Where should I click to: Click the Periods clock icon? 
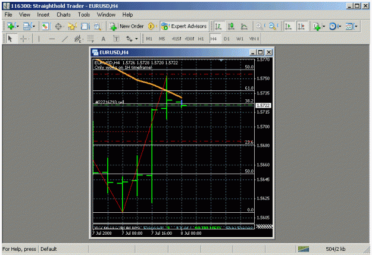click(333, 26)
